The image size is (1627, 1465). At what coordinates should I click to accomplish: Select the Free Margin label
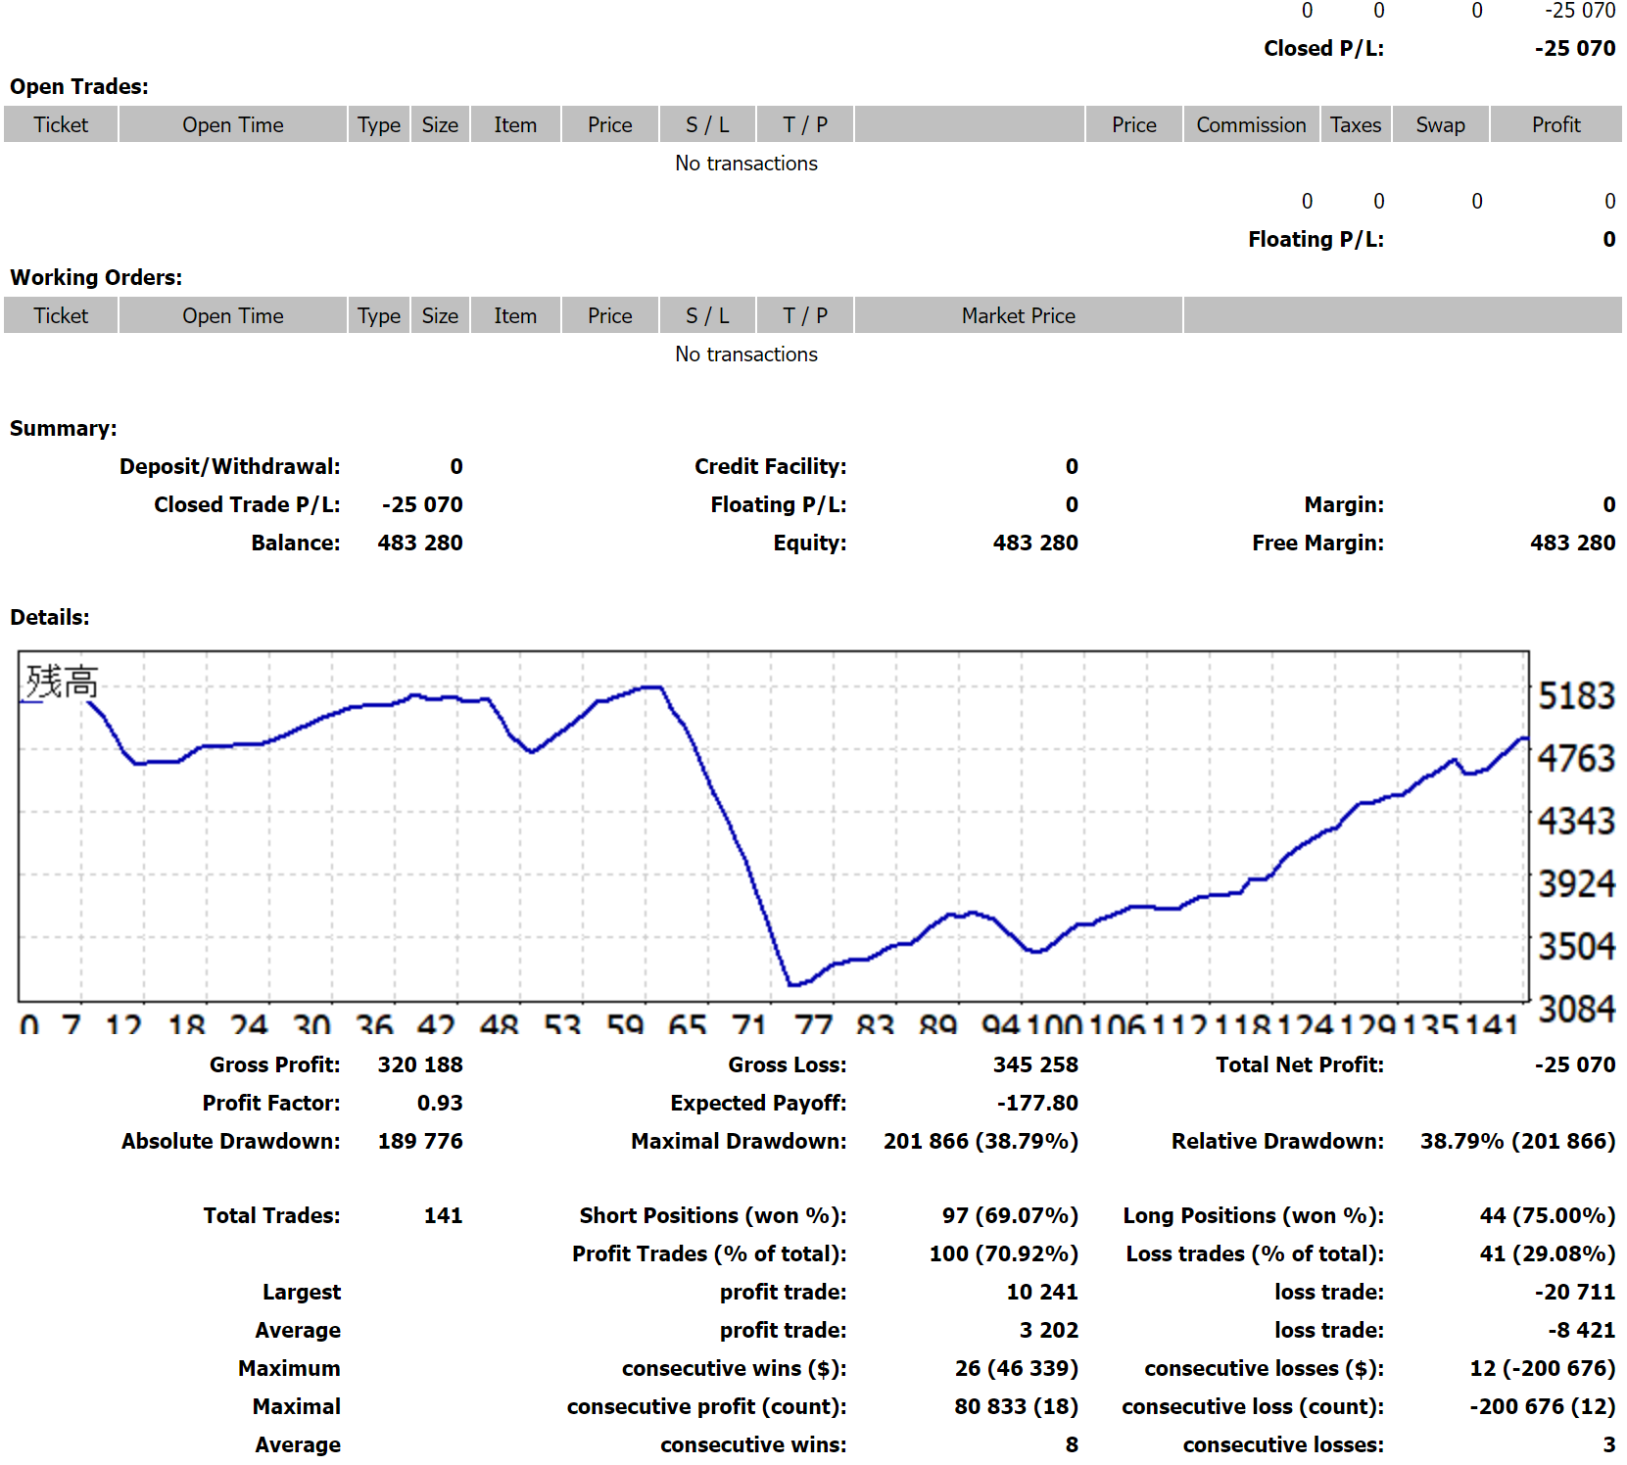tap(1317, 543)
